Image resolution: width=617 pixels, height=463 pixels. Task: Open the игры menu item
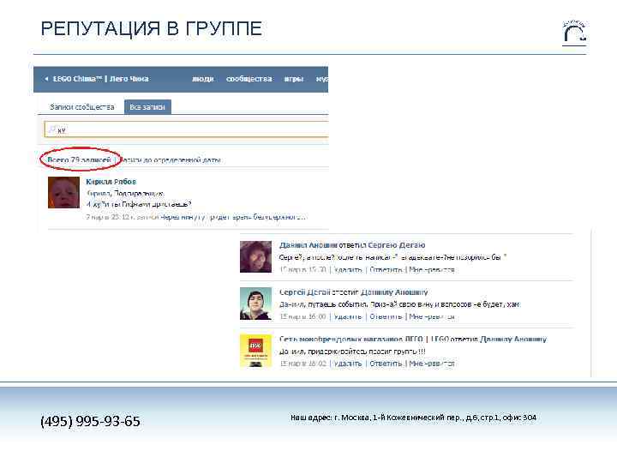294,79
